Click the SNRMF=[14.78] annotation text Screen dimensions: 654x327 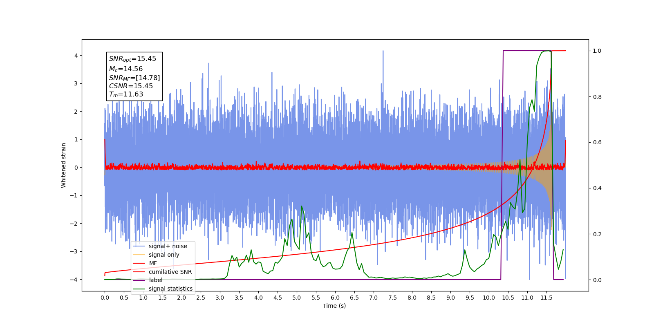134,78
